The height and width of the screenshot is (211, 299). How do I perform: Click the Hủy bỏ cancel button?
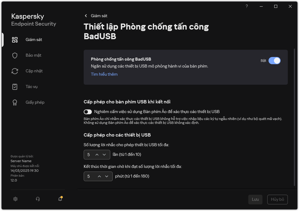point(277,200)
